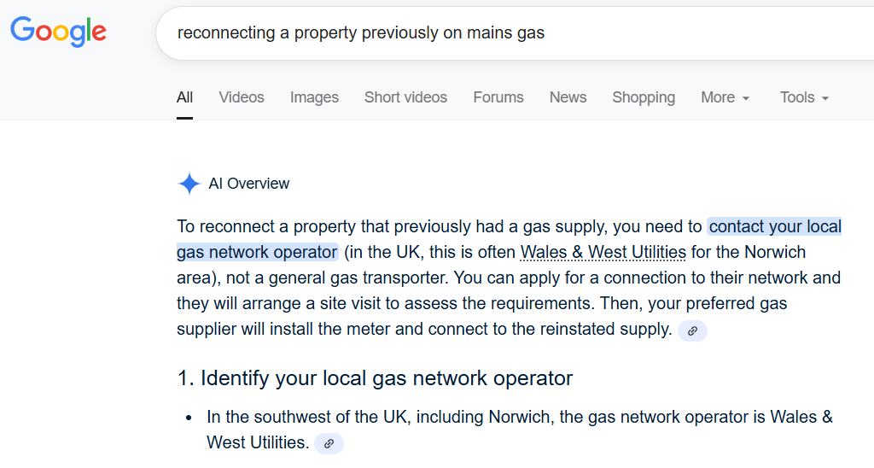The height and width of the screenshot is (468, 874).
Task: Click link icon after Wales & West Utilities bullet
Action: [329, 443]
